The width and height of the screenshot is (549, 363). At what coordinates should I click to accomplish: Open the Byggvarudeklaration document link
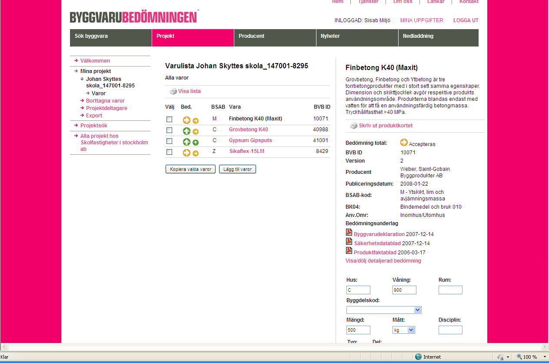click(x=379, y=234)
